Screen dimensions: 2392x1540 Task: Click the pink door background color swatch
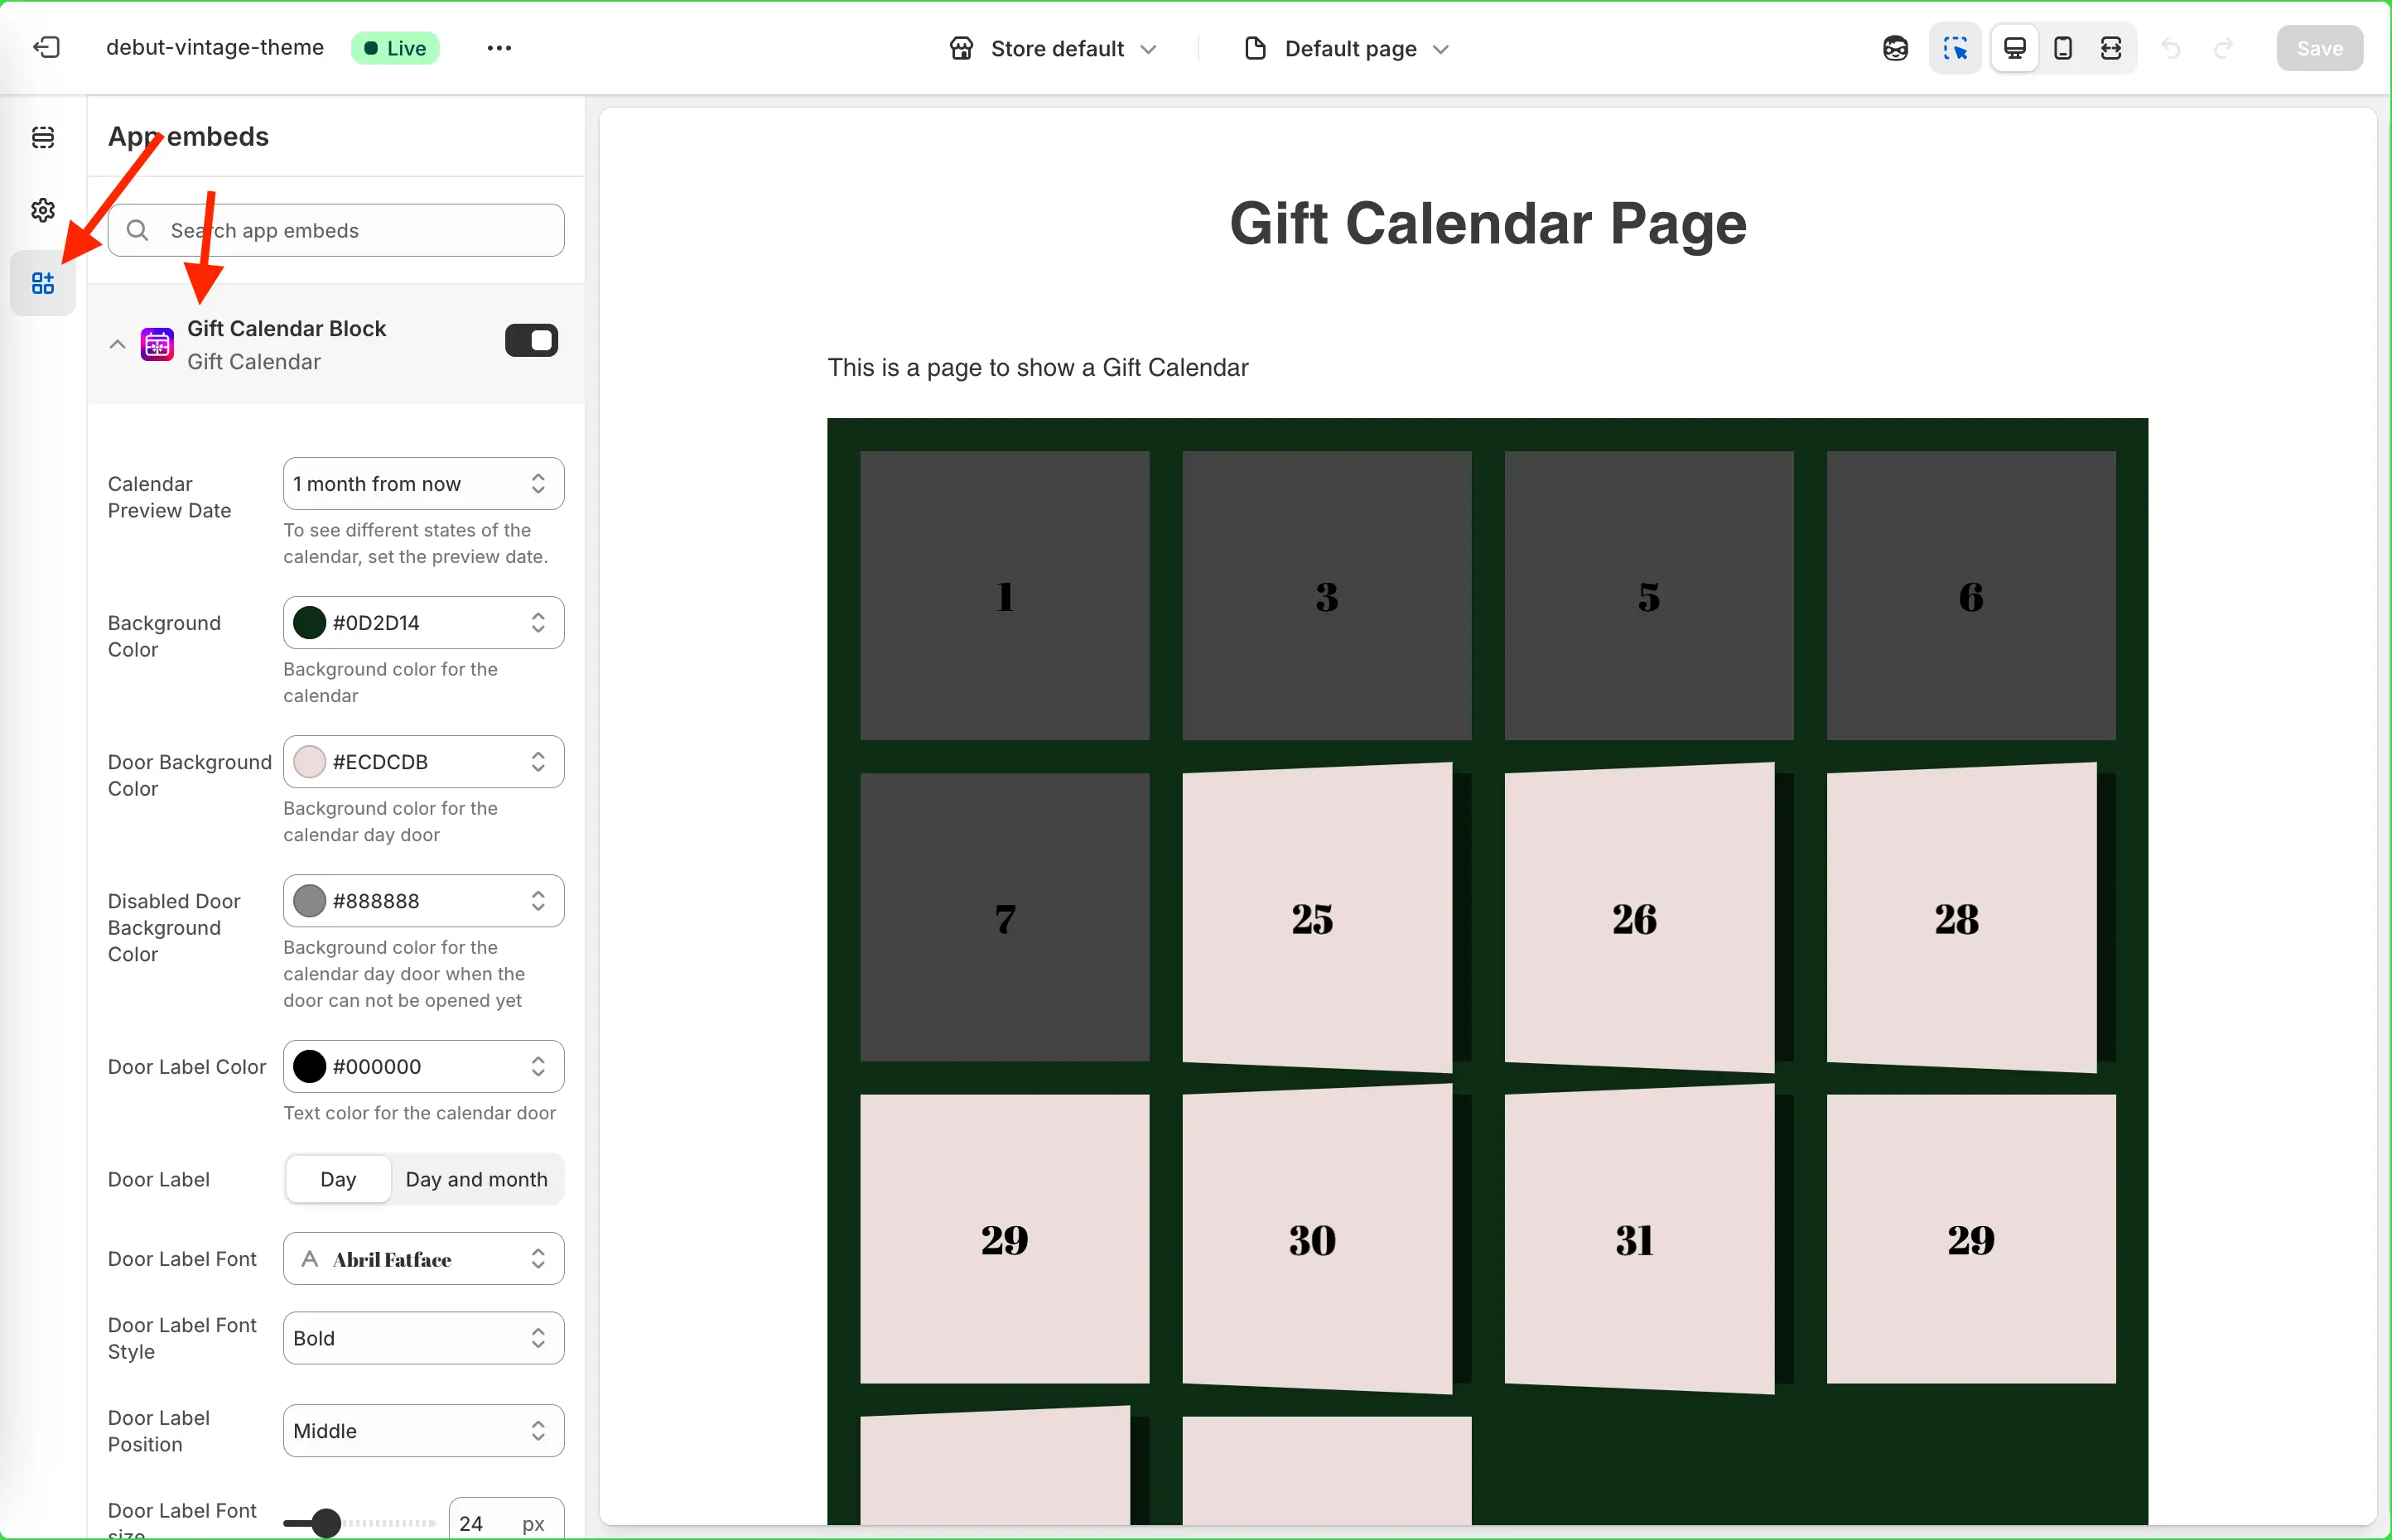coord(309,762)
